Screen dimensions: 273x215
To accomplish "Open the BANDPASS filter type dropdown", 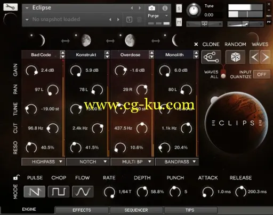I will [177, 162].
